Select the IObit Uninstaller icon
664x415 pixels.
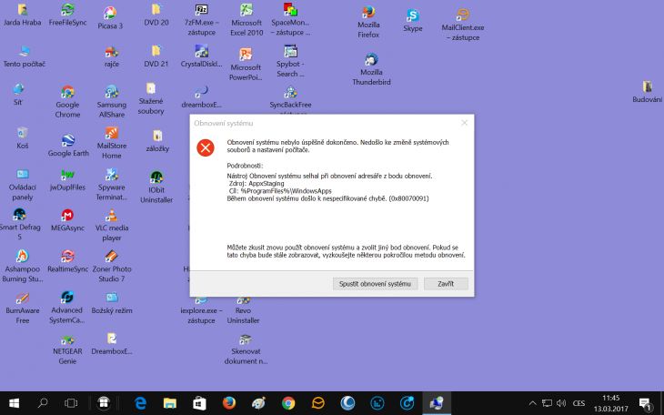(156, 187)
